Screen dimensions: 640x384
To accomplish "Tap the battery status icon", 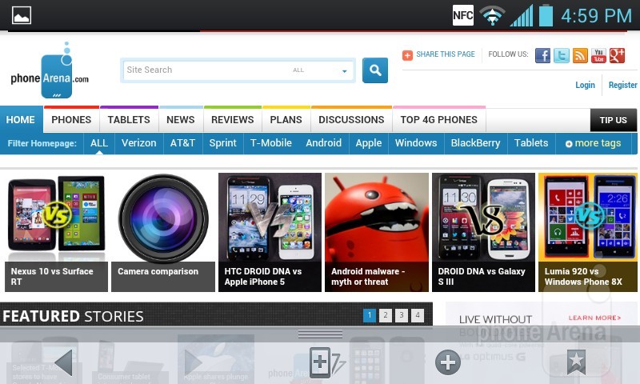I will pyautogui.click(x=546, y=15).
